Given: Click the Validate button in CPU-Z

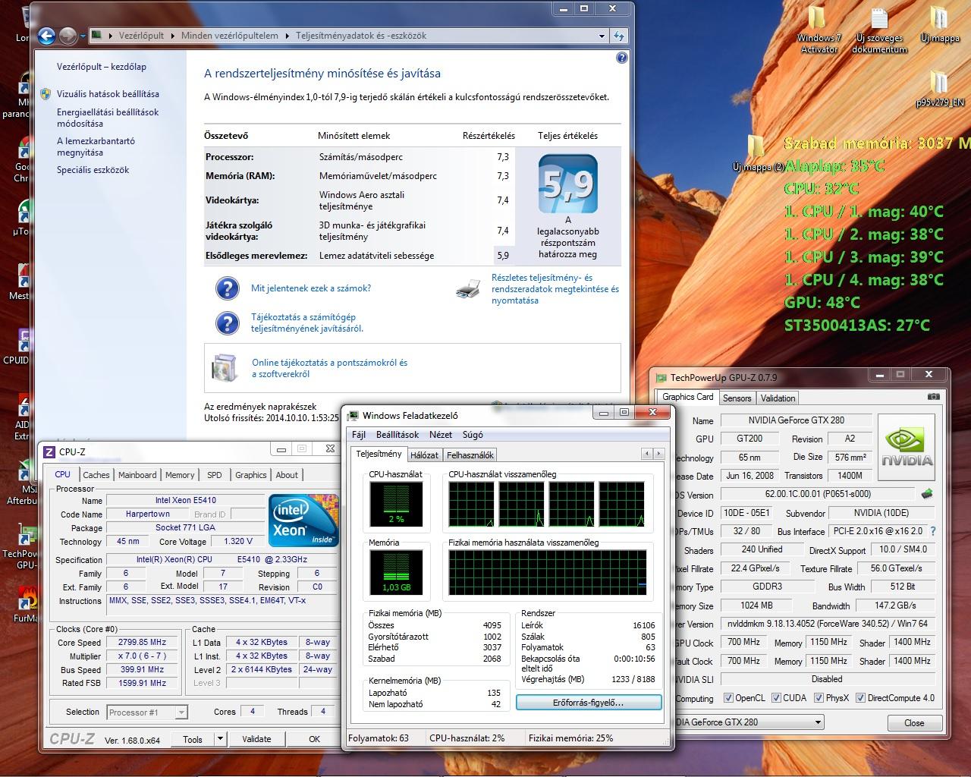Looking at the screenshot, I should [256, 738].
